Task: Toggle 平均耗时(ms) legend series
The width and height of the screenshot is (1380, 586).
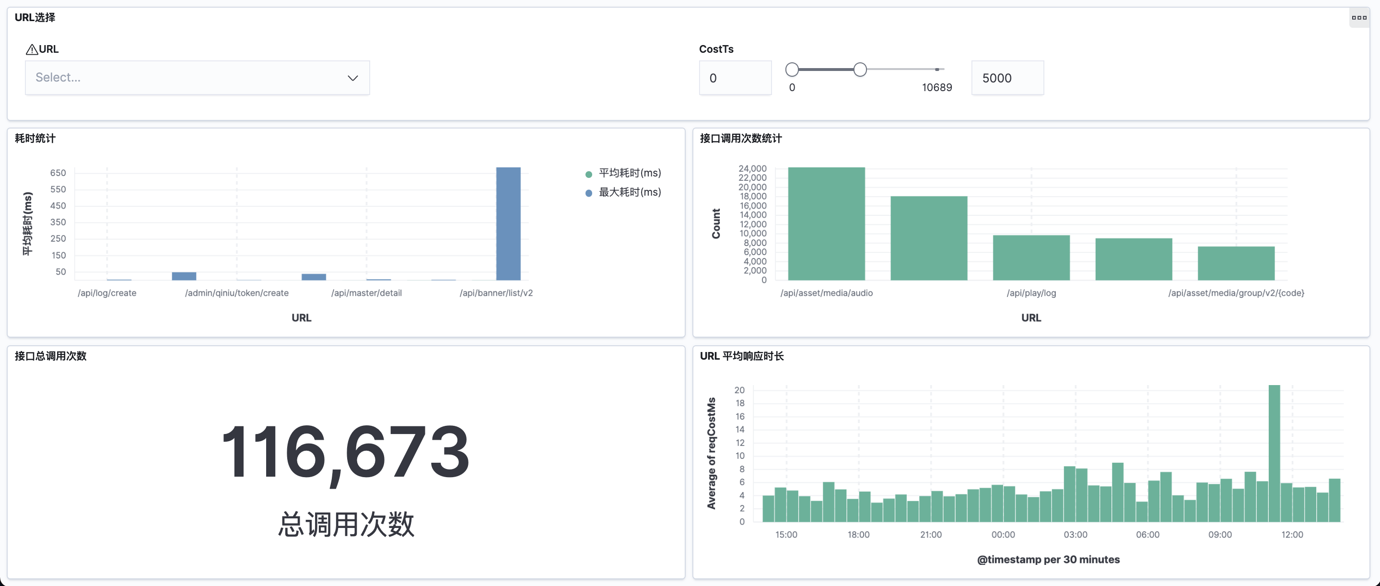Action: pyautogui.click(x=630, y=173)
